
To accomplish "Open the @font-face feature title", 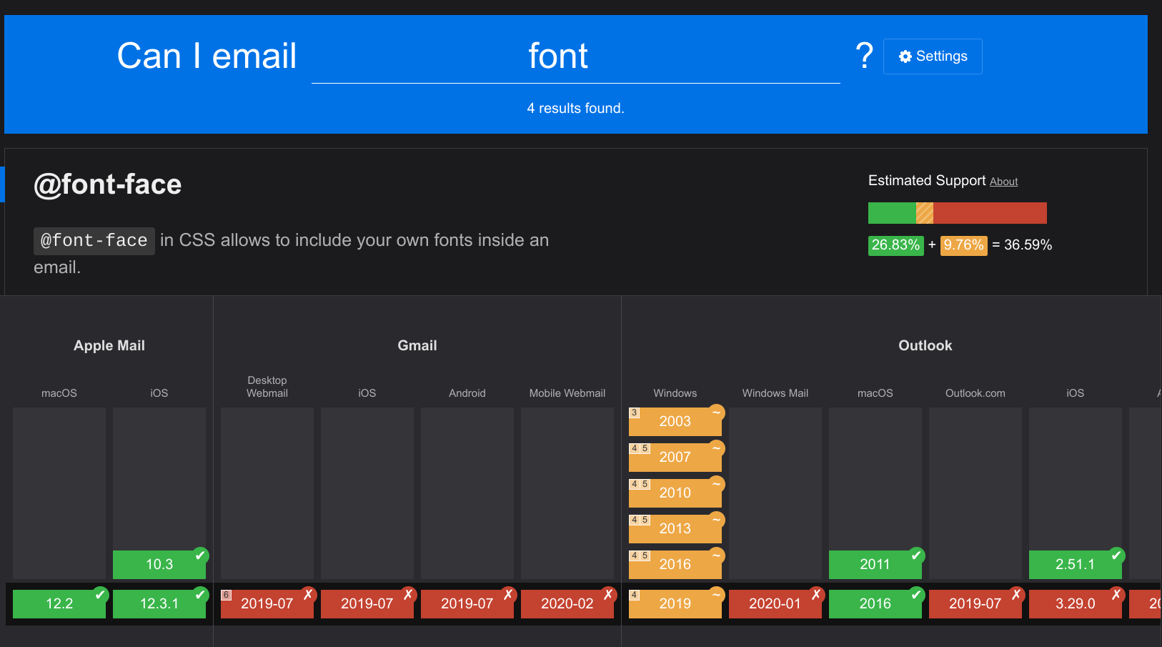I will (x=108, y=184).
